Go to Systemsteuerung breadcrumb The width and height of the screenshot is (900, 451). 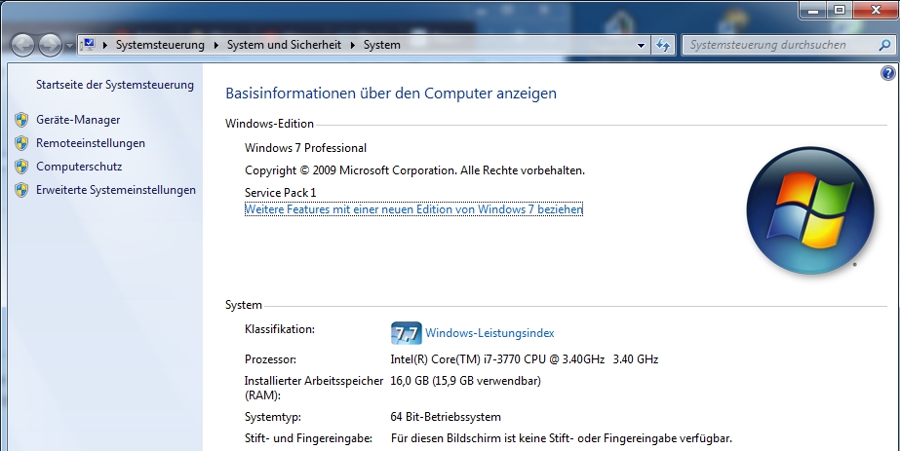160,45
